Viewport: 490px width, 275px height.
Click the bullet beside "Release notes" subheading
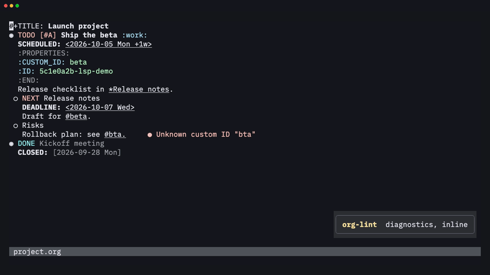click(16, 99)
